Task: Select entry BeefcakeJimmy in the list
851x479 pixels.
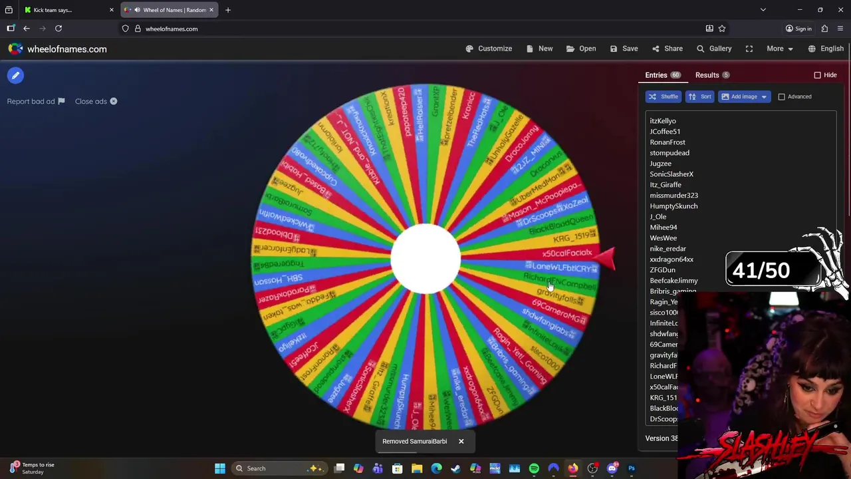Action: coord(673,281)
